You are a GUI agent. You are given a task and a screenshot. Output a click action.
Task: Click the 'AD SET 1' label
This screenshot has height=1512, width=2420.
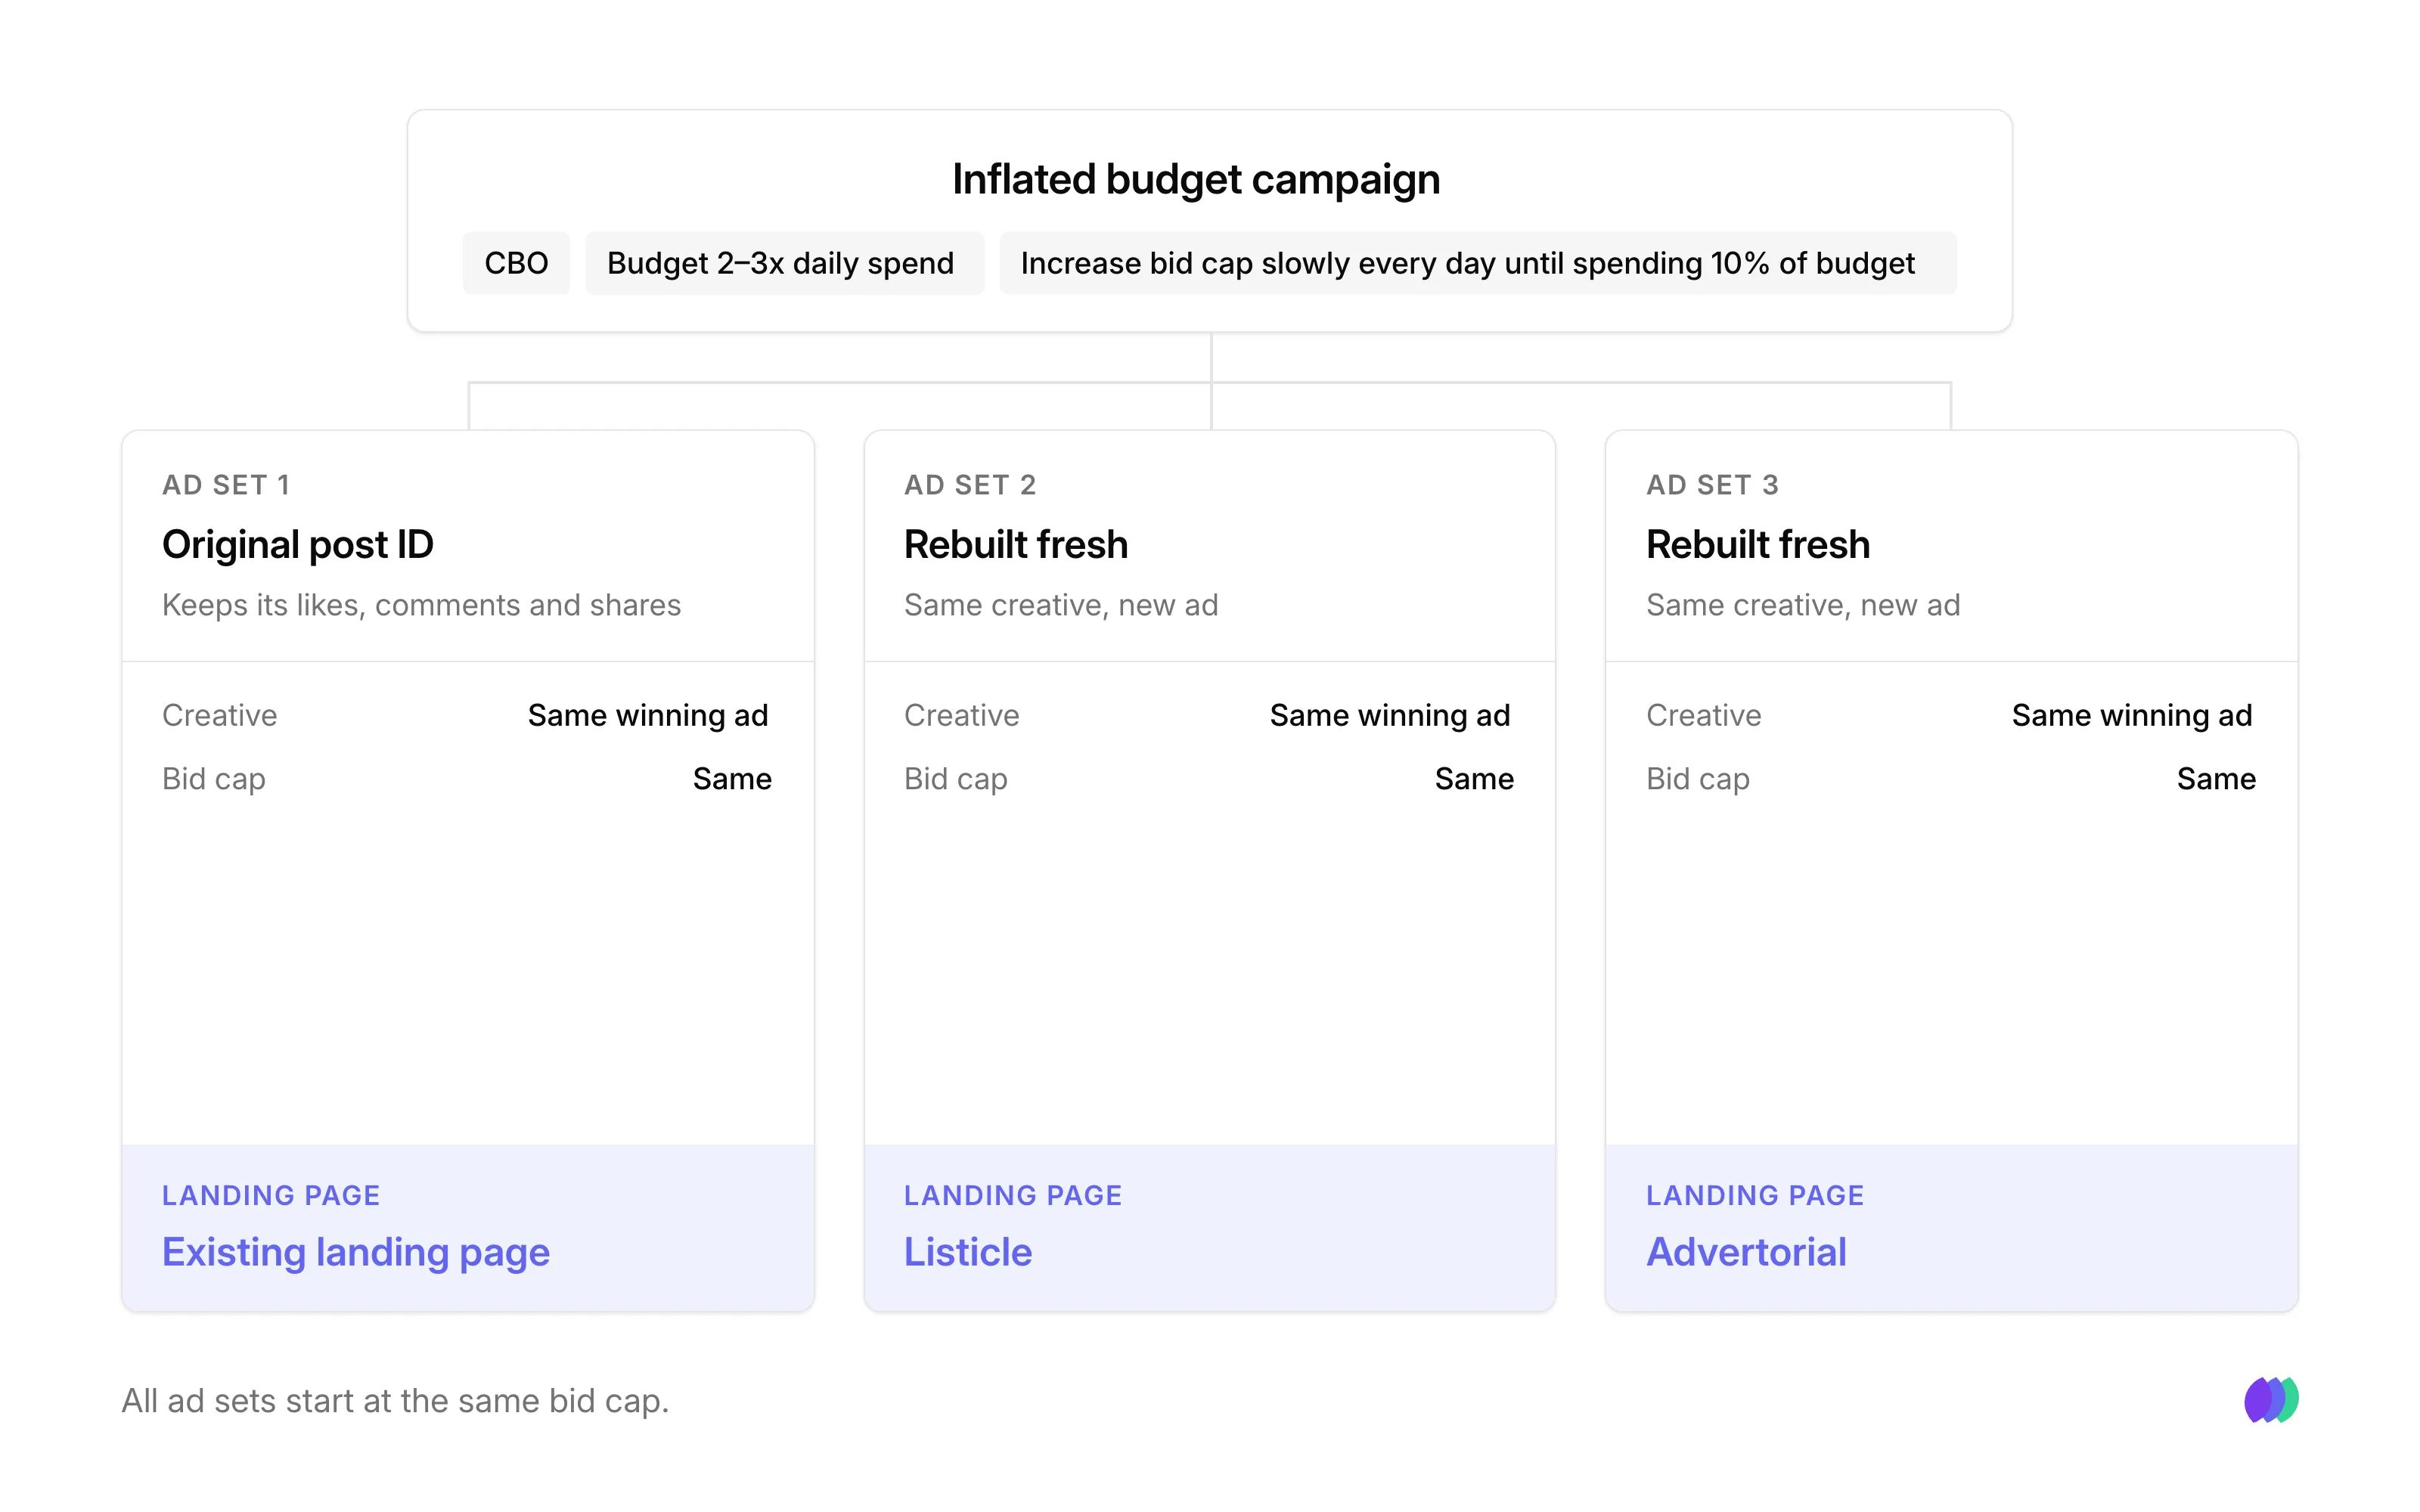coord(226,485)
